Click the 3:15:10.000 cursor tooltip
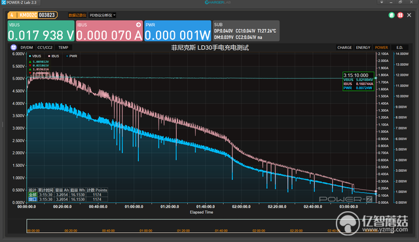Viewport: 419px width, 242px height. [x=358, y=81]
